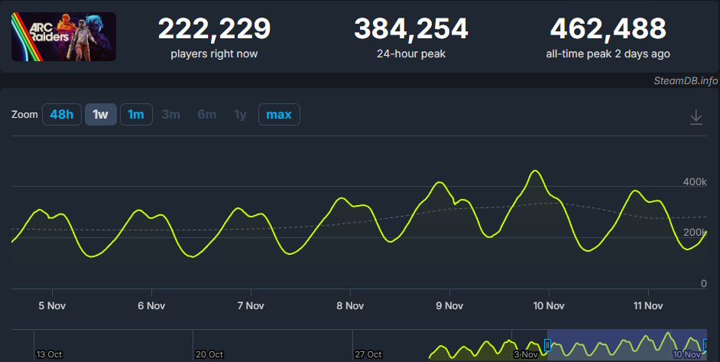The image size is (720, 362).
Task: Click the ARC Raiders game thumbnail
Action: (x=63, y=36)
